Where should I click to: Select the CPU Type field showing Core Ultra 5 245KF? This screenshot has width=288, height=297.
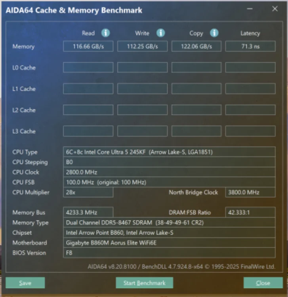170,152
